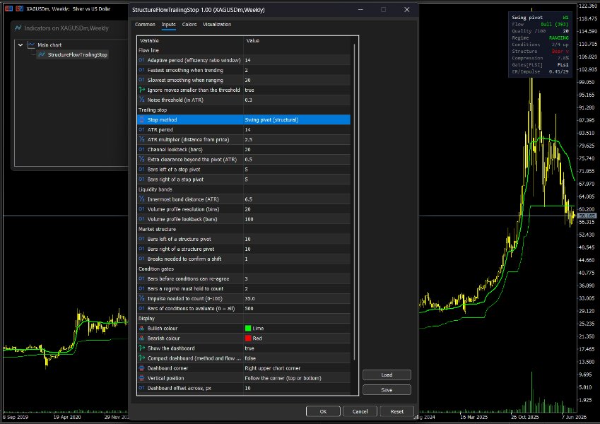Click the inputs list vertical scrollbar

(354, 202)
